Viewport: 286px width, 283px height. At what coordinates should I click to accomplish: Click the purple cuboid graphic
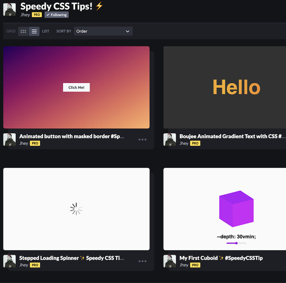pyautogui.click(x=236, y=209)
